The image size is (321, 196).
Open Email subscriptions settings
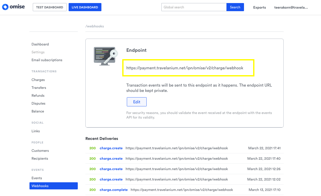[x=47, y=60]
